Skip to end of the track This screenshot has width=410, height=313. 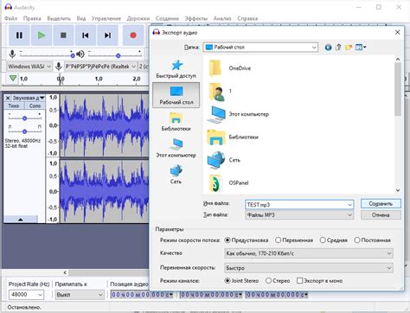pos(107,35)
